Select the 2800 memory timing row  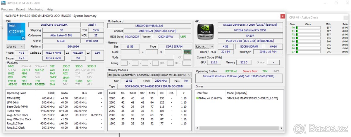click(149, 98)
